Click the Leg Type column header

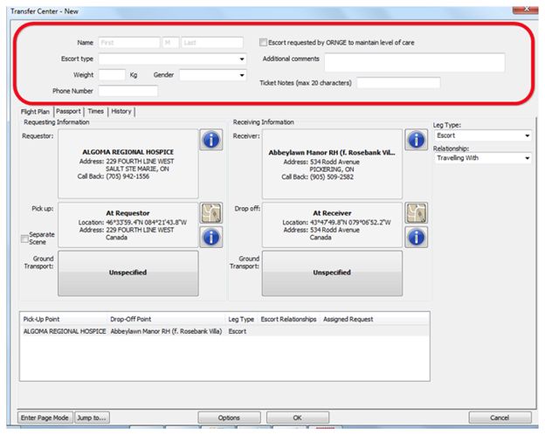tap(241, 319)
